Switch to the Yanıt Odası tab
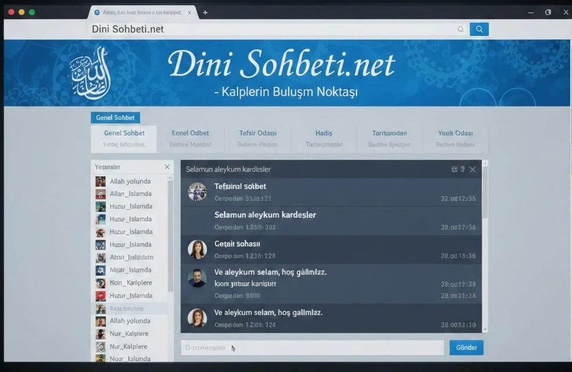The image size is (572, 372). pos(455,133)
